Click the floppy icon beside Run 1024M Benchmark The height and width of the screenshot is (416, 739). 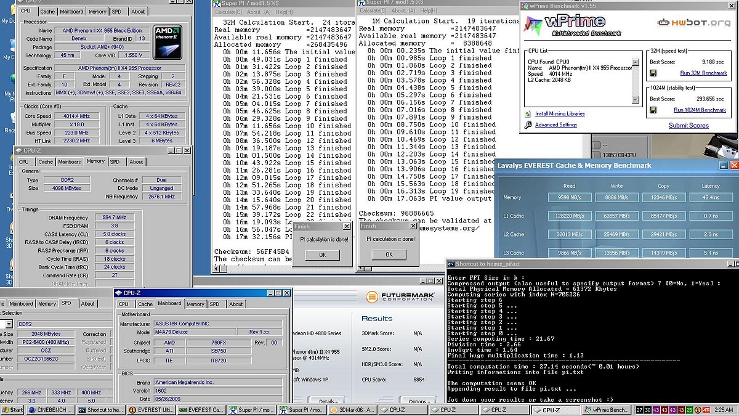(x=653, y=110)
